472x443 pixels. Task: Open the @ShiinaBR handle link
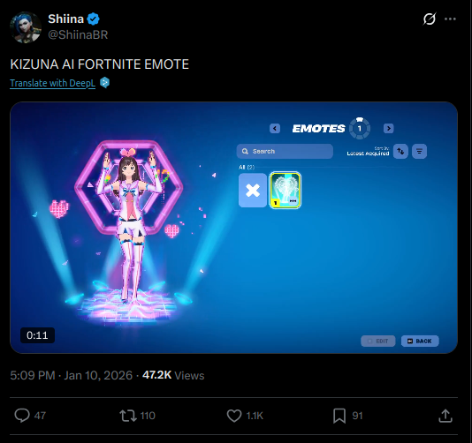point(78,35)
